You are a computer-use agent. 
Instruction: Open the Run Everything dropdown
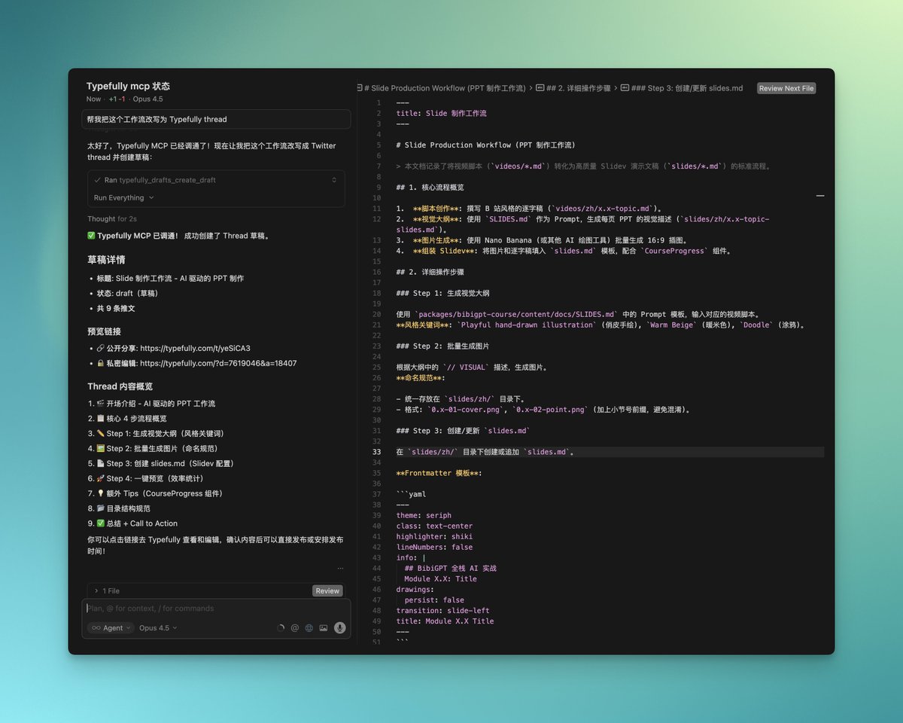pyautogui.click(x=123, y=198)
